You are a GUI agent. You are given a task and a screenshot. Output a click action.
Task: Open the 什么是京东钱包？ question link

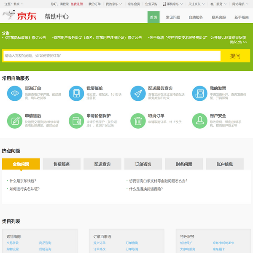[23, 181]
